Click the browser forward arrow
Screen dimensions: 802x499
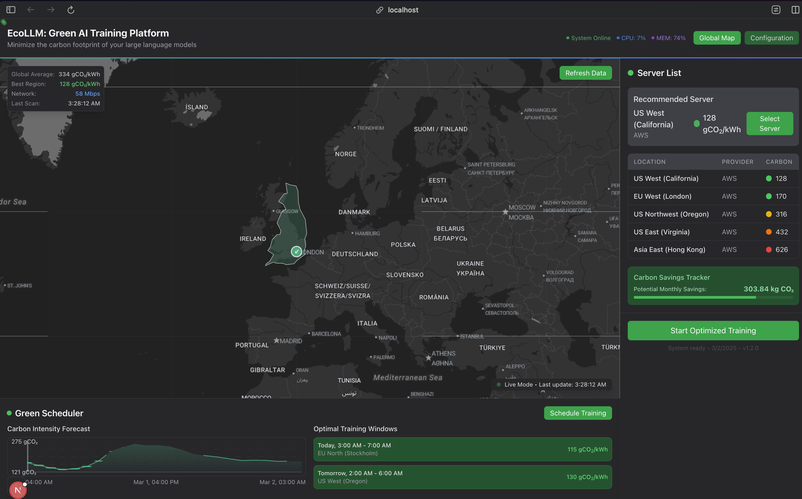(x=51, y=10)
